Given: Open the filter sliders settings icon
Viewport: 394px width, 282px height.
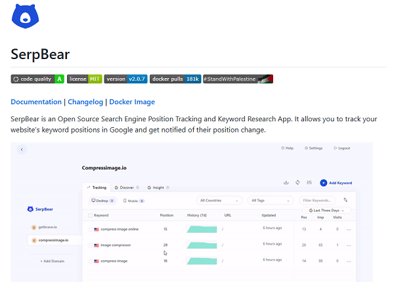Looking at the screenshot, I should (x=309, y=182).
